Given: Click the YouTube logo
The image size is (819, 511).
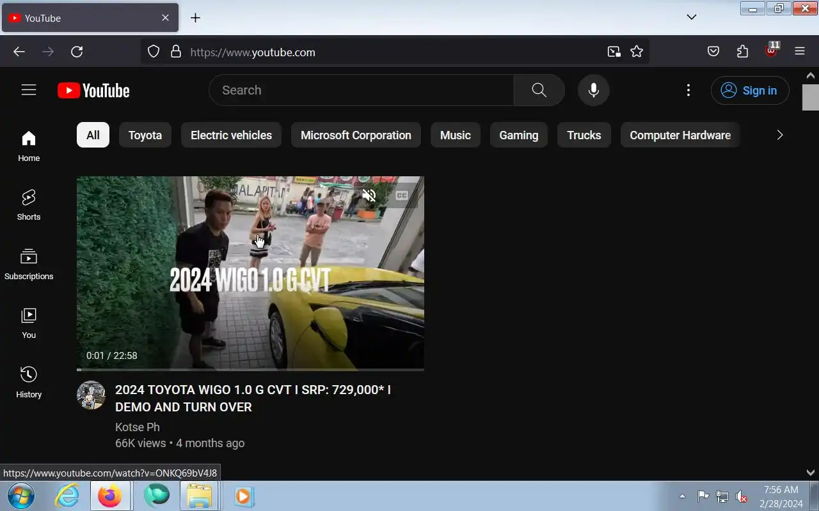Looking at the screenshot, I should click(x=93, y=91).
